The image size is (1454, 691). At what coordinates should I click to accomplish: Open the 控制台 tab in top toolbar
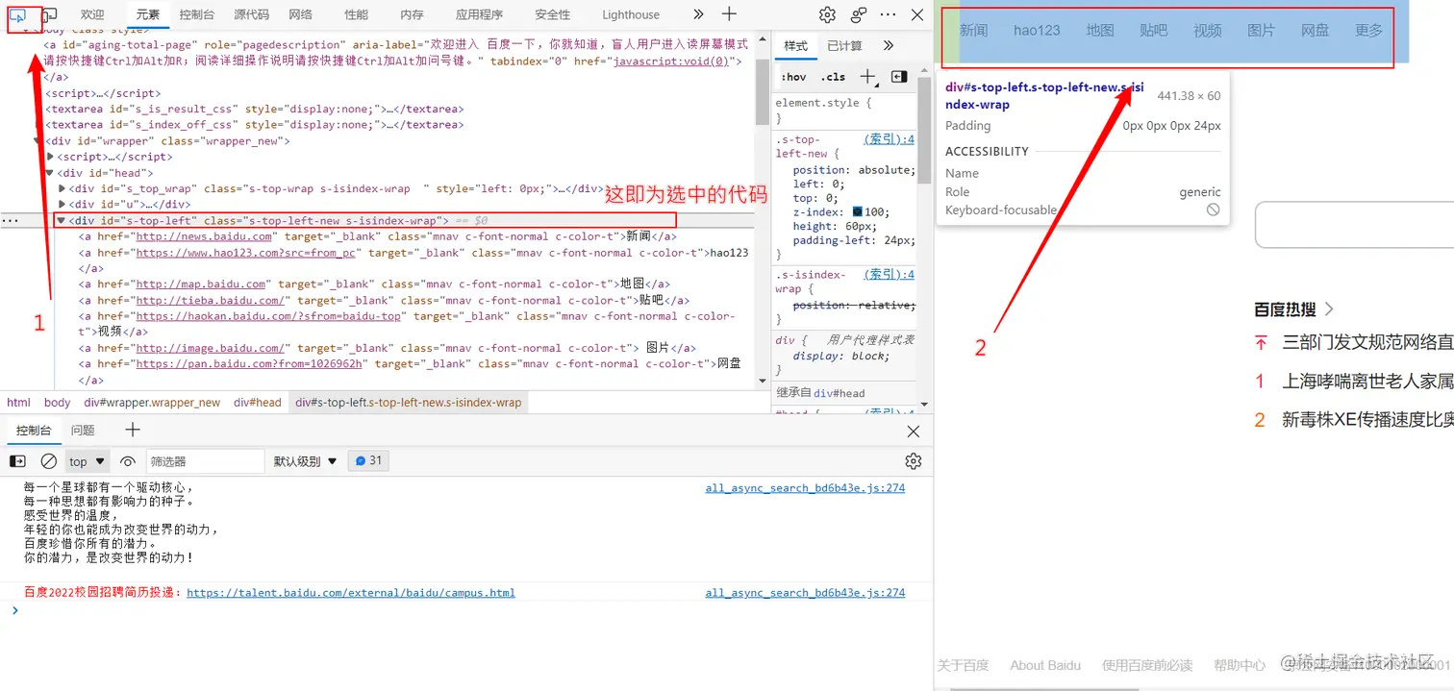(x=197, y=14)
